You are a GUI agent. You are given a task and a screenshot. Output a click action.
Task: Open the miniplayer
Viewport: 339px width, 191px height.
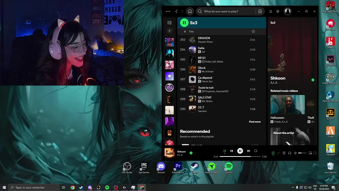click(x=310, y=153)
